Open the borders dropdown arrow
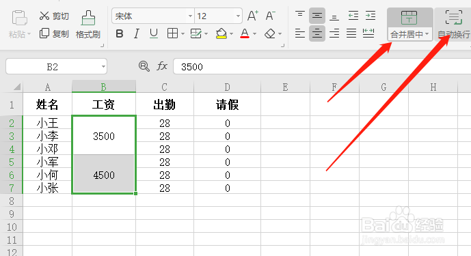This screenshot has width=471, height=256. [183, 34]
